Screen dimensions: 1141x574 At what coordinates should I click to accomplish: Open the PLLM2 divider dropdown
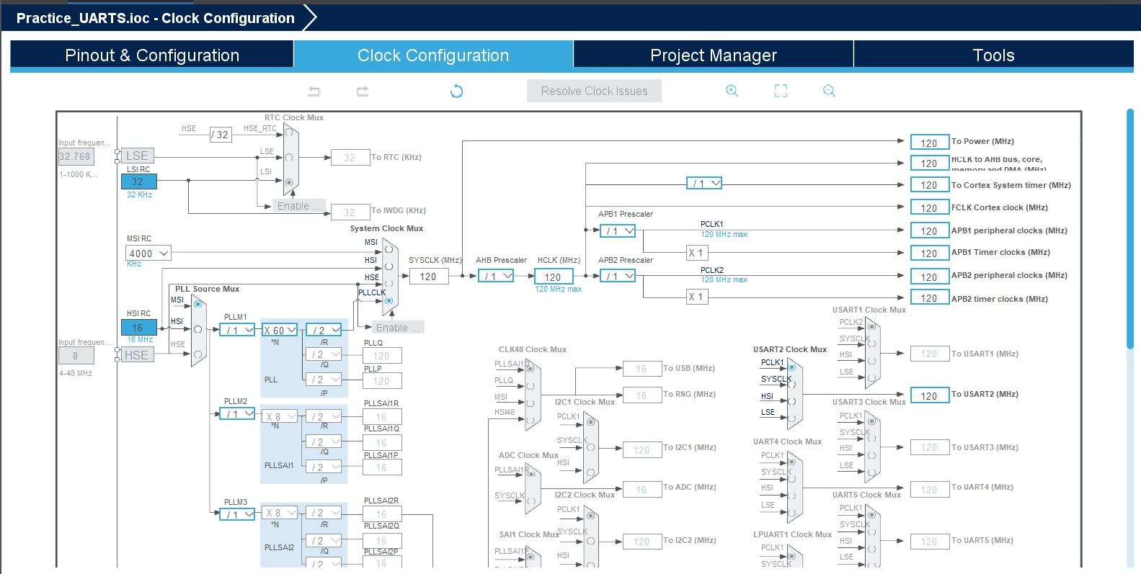(x=237, y=413)
